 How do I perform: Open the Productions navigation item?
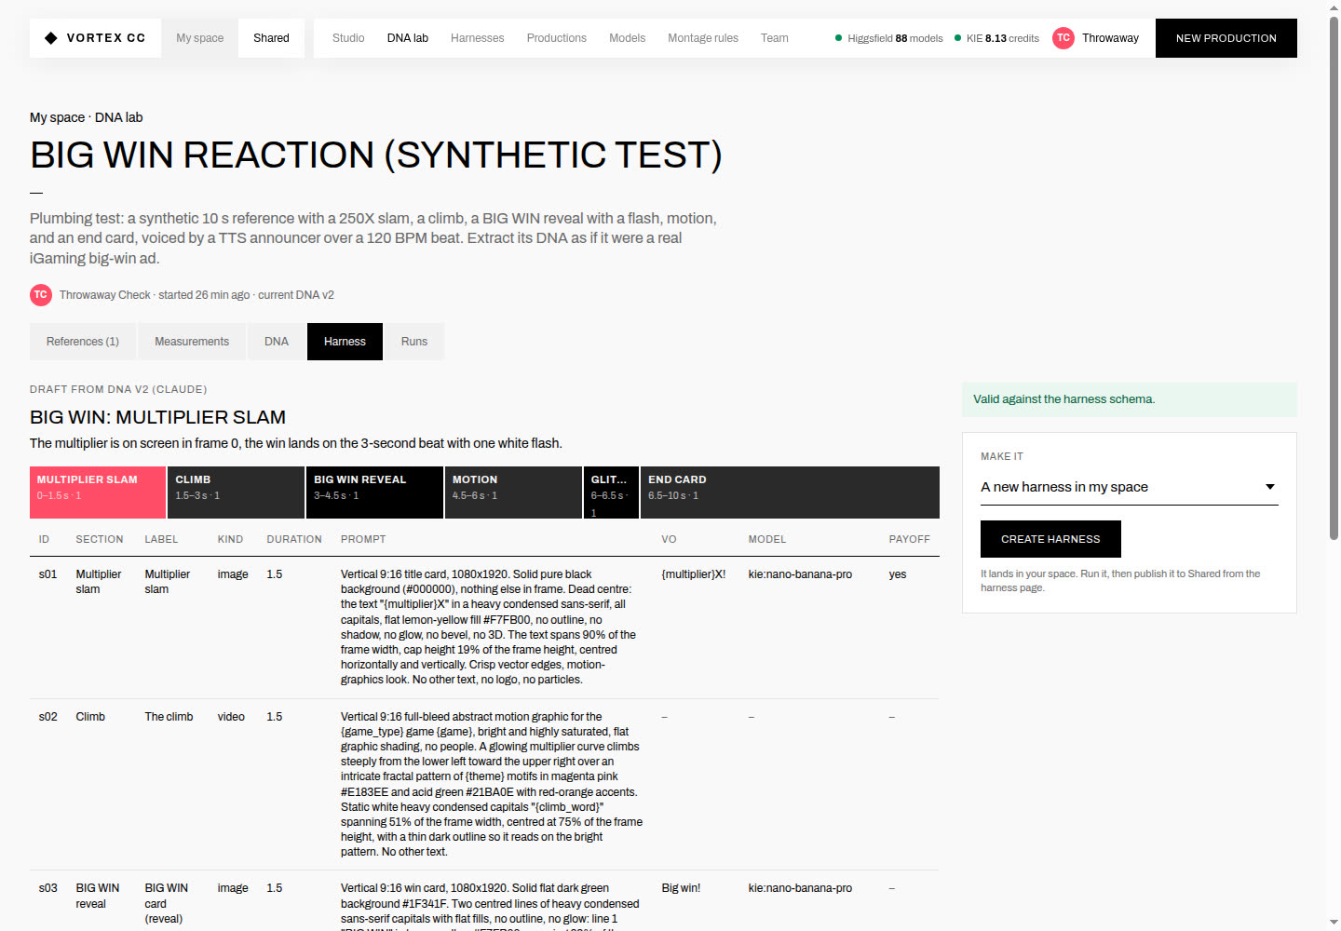pos(557,38)
